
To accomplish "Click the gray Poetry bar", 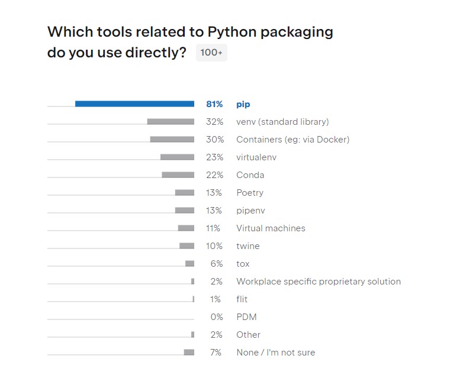I will 184,193.
